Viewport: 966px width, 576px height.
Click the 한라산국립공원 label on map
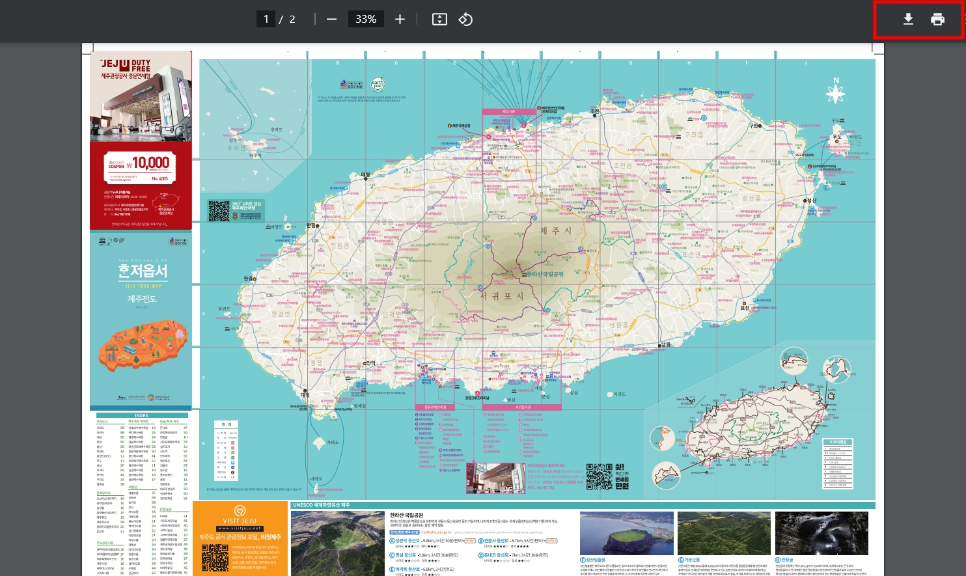[x=545, y=274]
